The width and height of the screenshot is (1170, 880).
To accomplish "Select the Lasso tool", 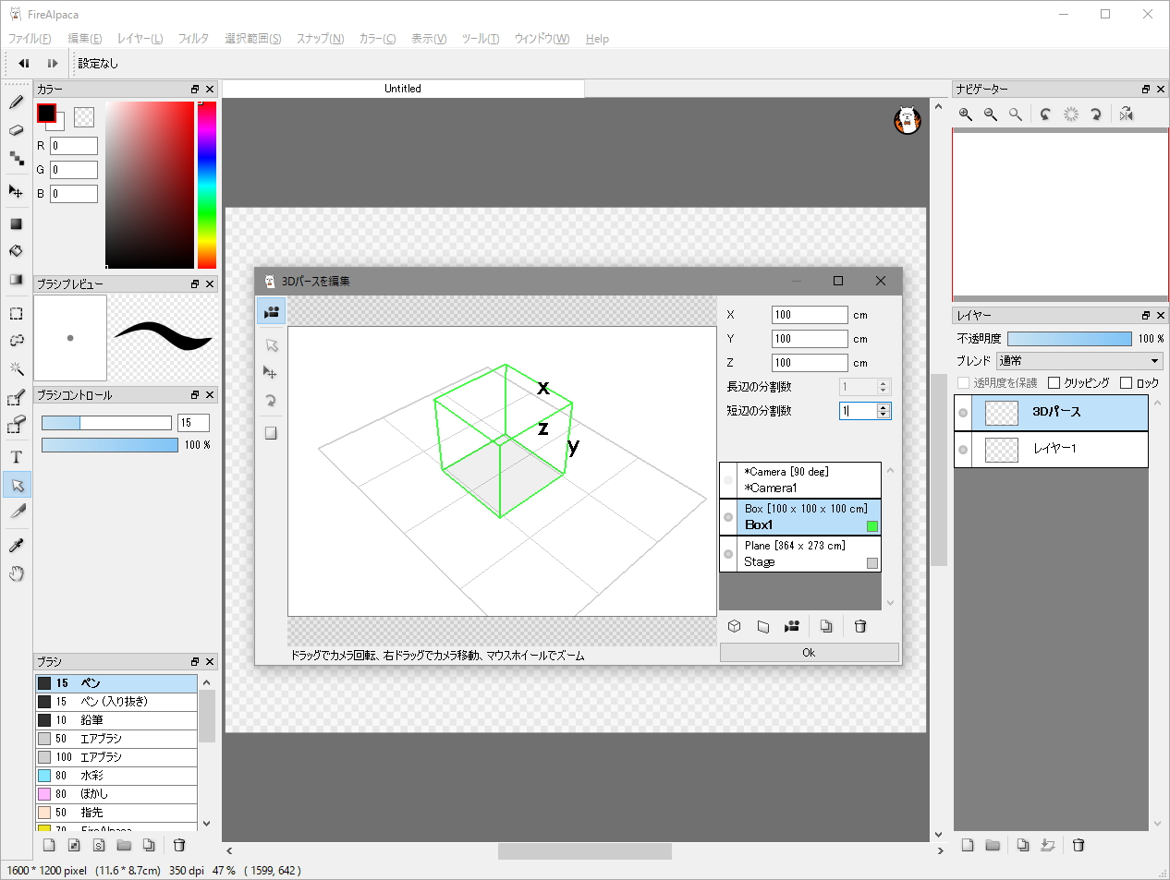I will tap(16, 341).
